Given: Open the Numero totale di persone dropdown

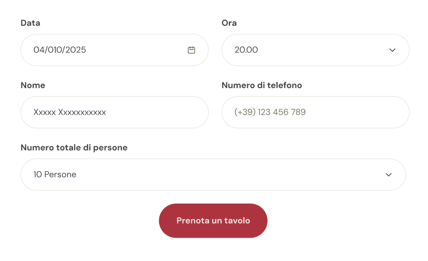Looking at the screenshot, I should tap(213, 175).
